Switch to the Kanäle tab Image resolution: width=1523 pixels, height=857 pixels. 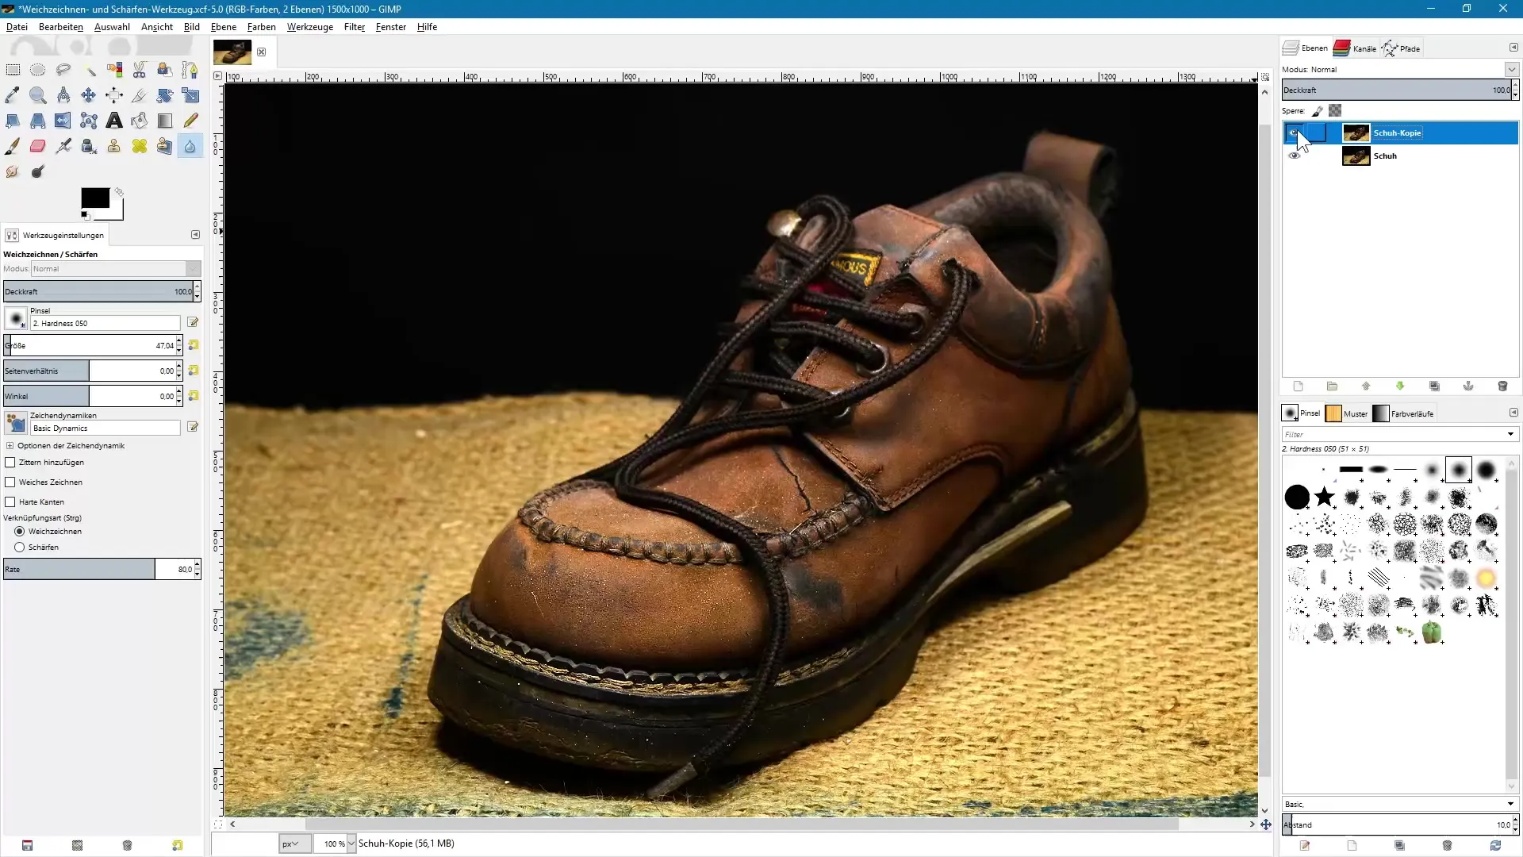pos(1356,48)
